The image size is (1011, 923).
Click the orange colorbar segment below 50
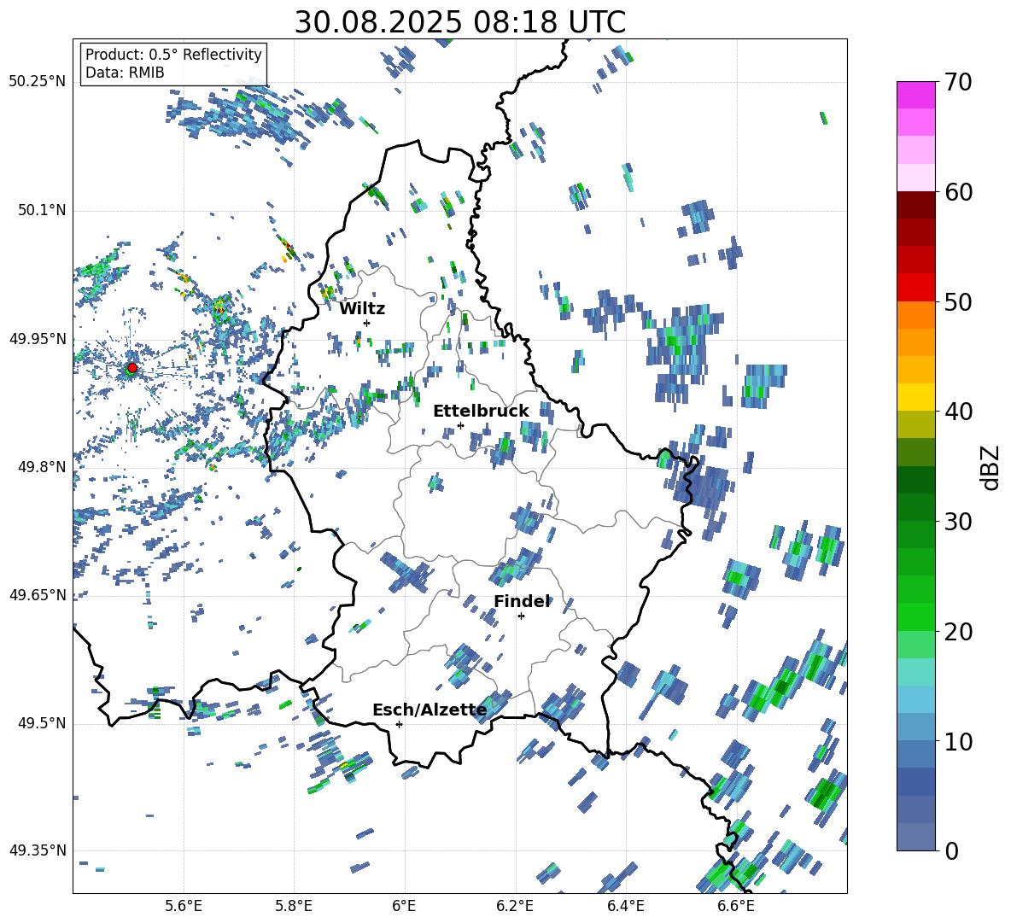click(x=915, y=314)
